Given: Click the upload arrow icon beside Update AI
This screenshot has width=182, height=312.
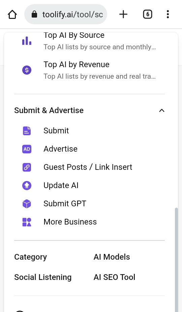Looking at the screenshot, I should [27, 185].
